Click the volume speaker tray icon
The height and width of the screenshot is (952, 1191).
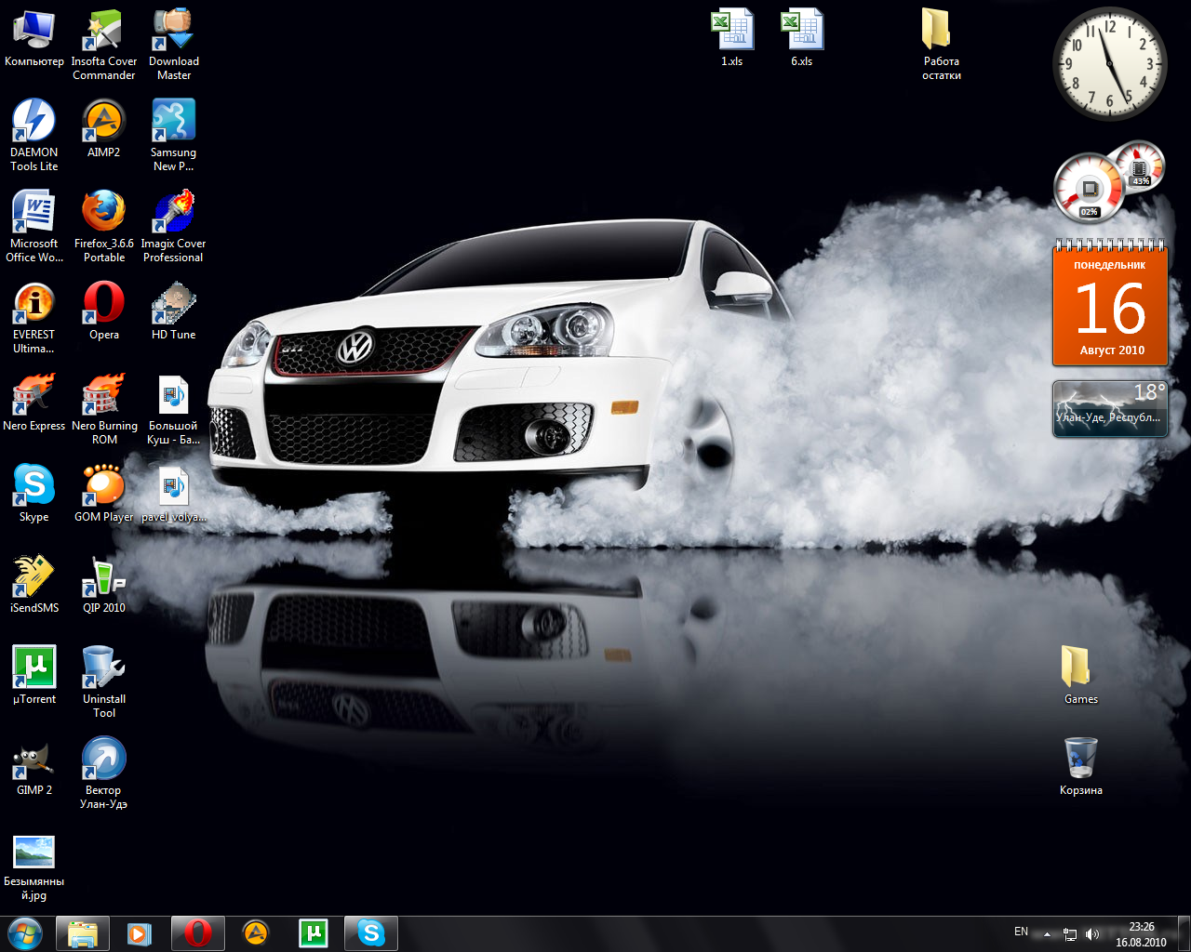1092,933
